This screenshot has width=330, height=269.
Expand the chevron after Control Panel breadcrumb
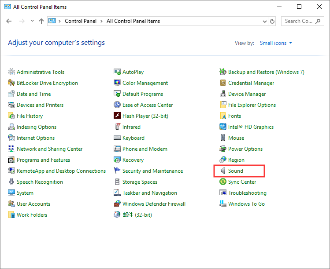[x=101, y=21]
